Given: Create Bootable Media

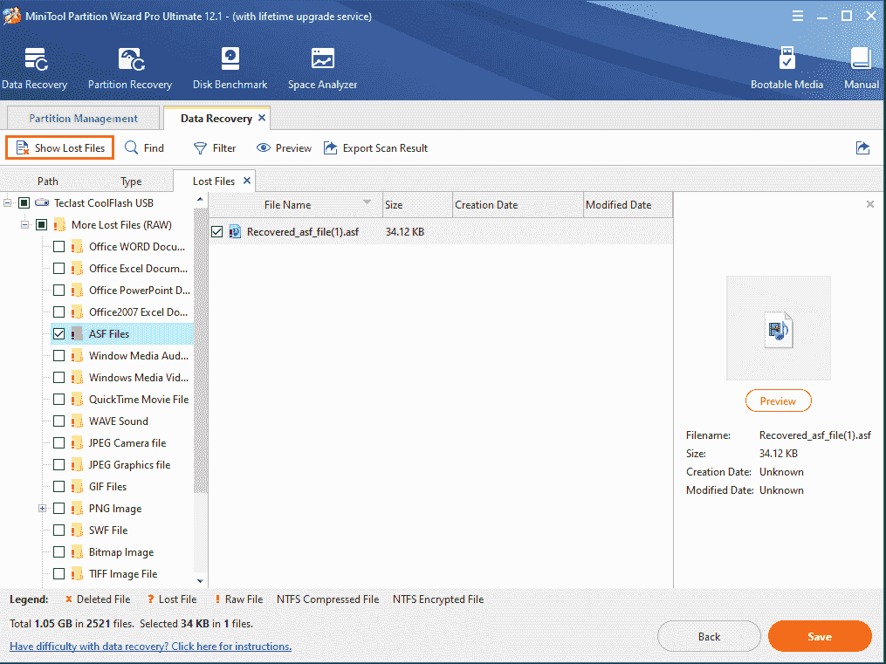Looking at the screenshot, I should coord(786,69).
